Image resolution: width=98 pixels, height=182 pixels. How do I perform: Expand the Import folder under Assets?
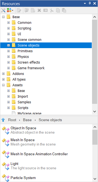click(8, 97)
